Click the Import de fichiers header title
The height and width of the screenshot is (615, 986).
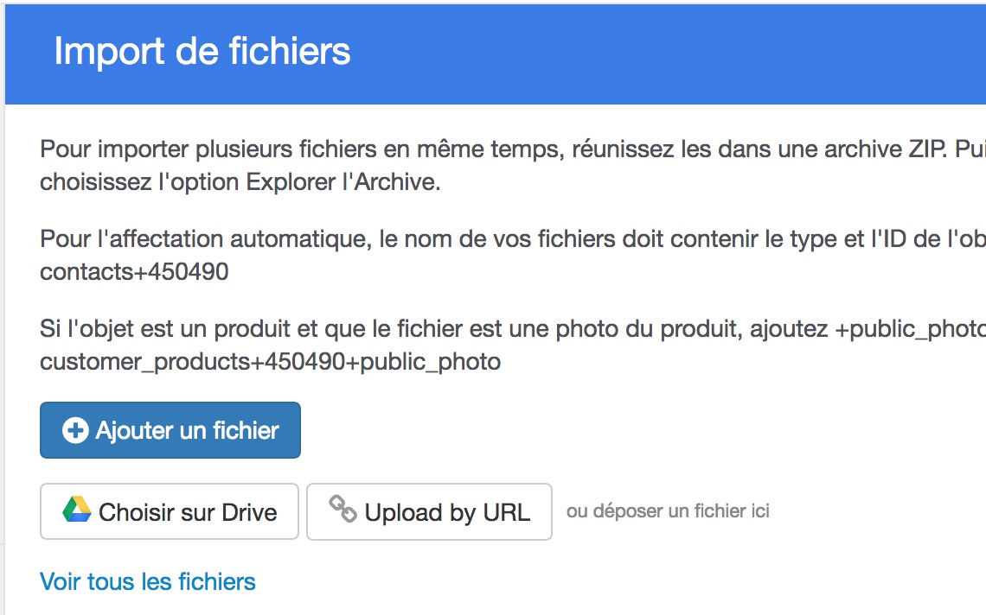[x=202, y=51]
